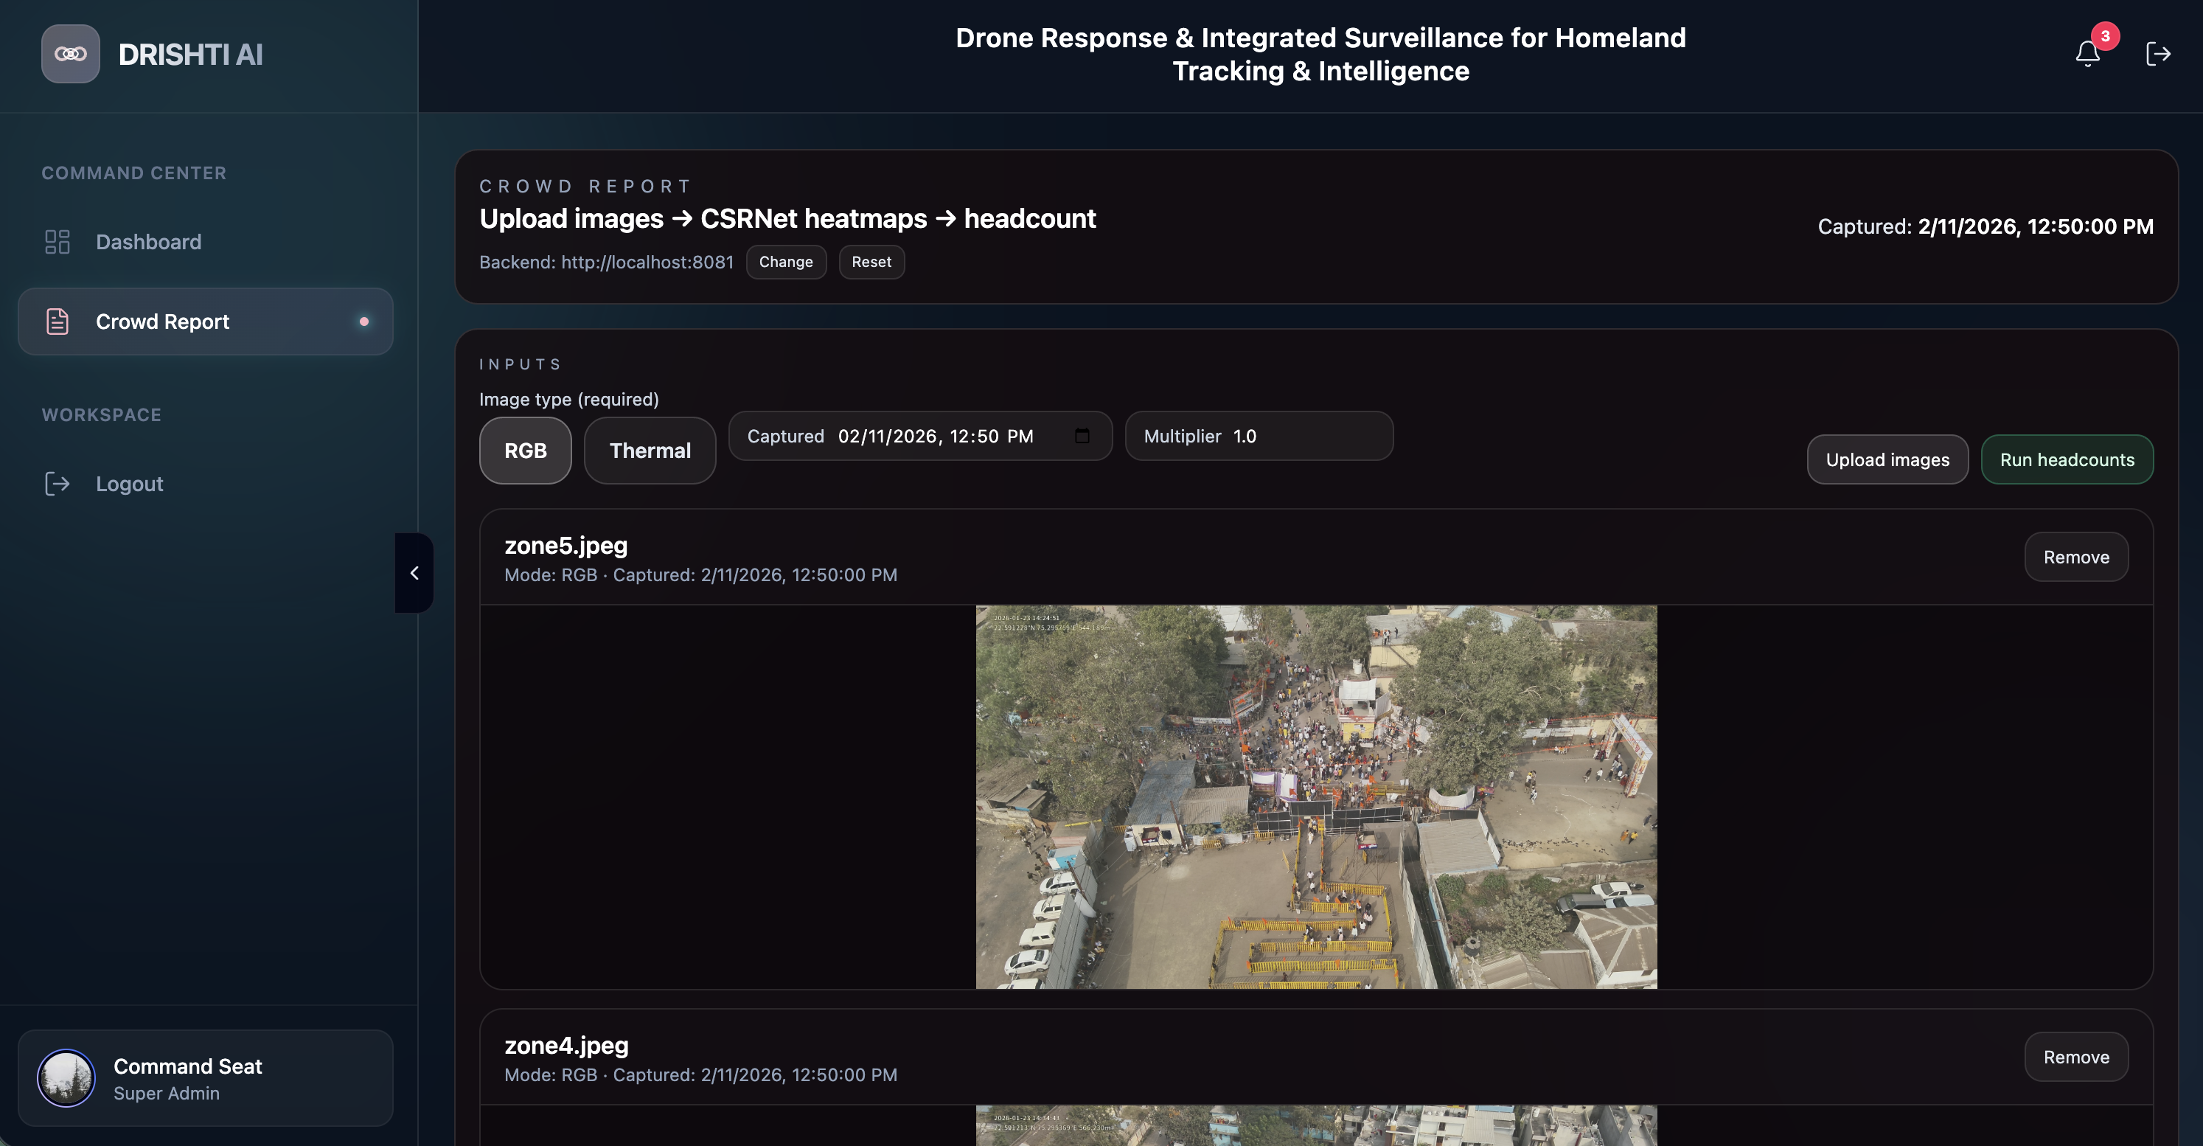Edit the Multiplier value field
The width and height of the screenshot is (2203, 1146).
tap(1259, 436)
